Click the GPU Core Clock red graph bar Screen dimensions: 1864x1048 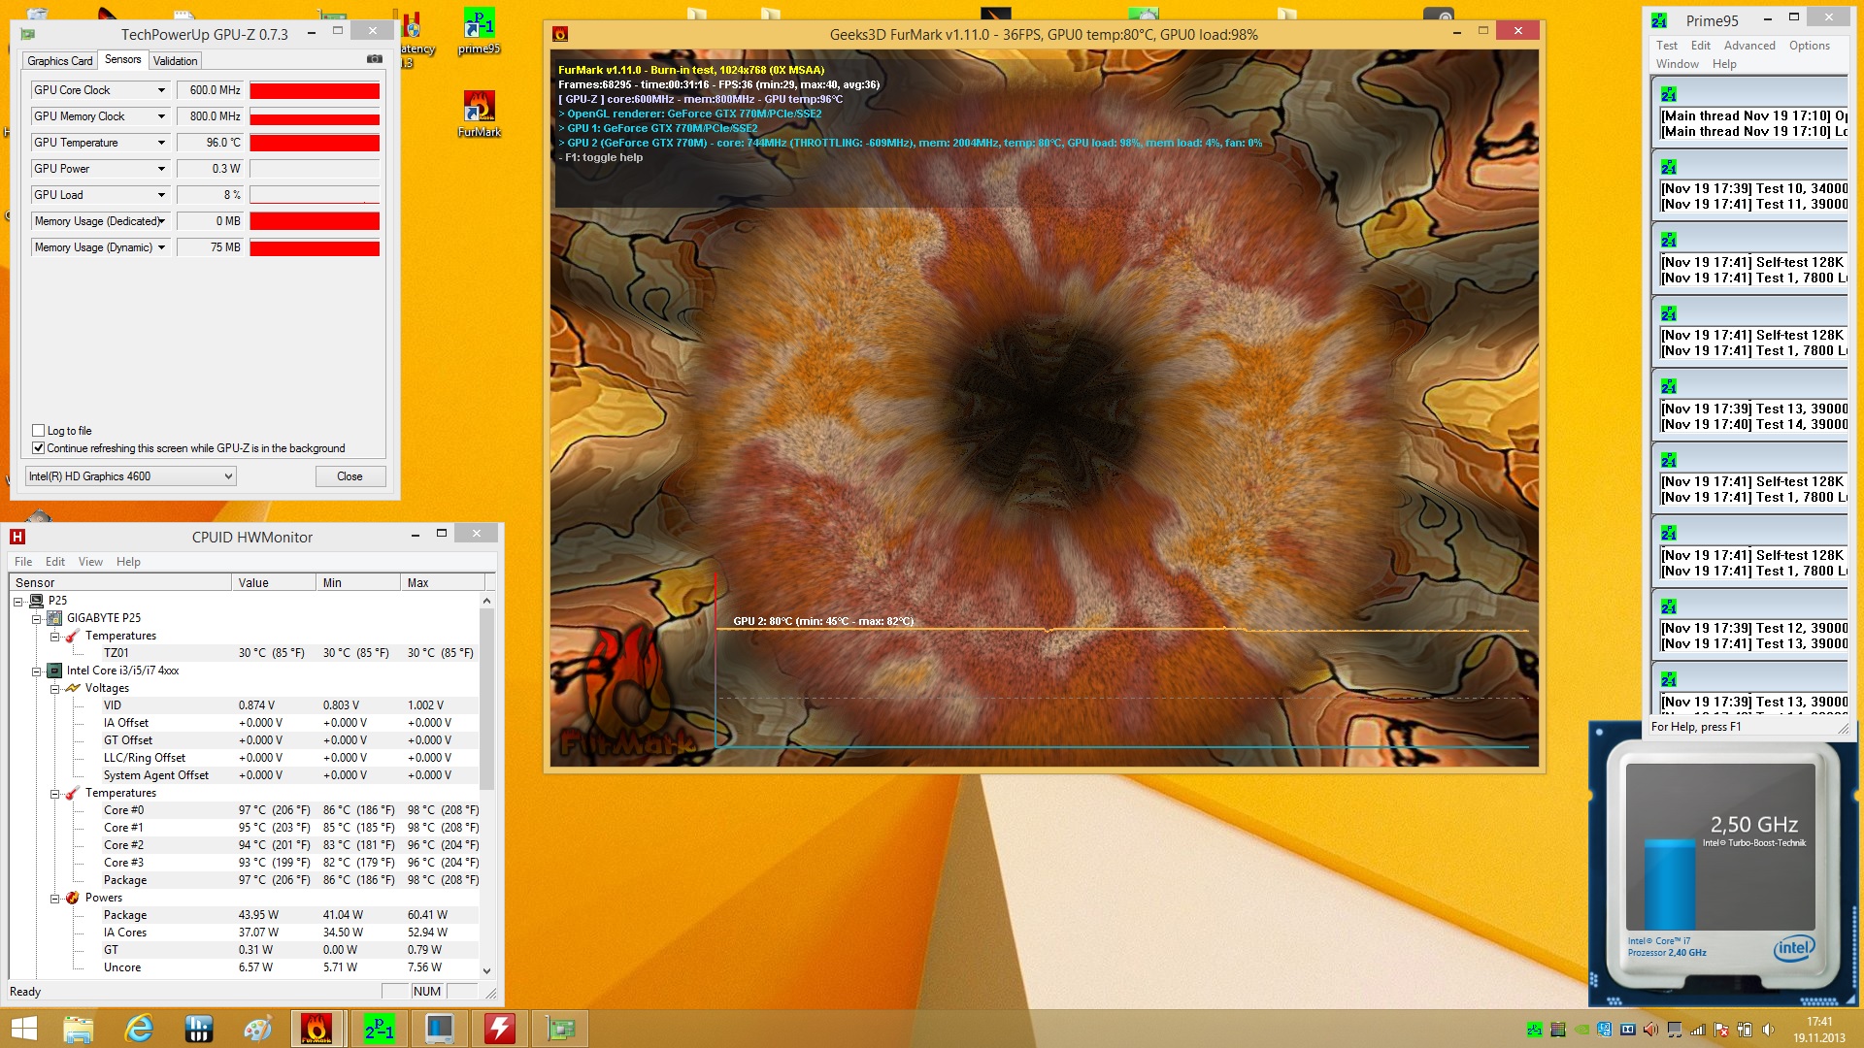pyautogui.click(x=315, y=90)
